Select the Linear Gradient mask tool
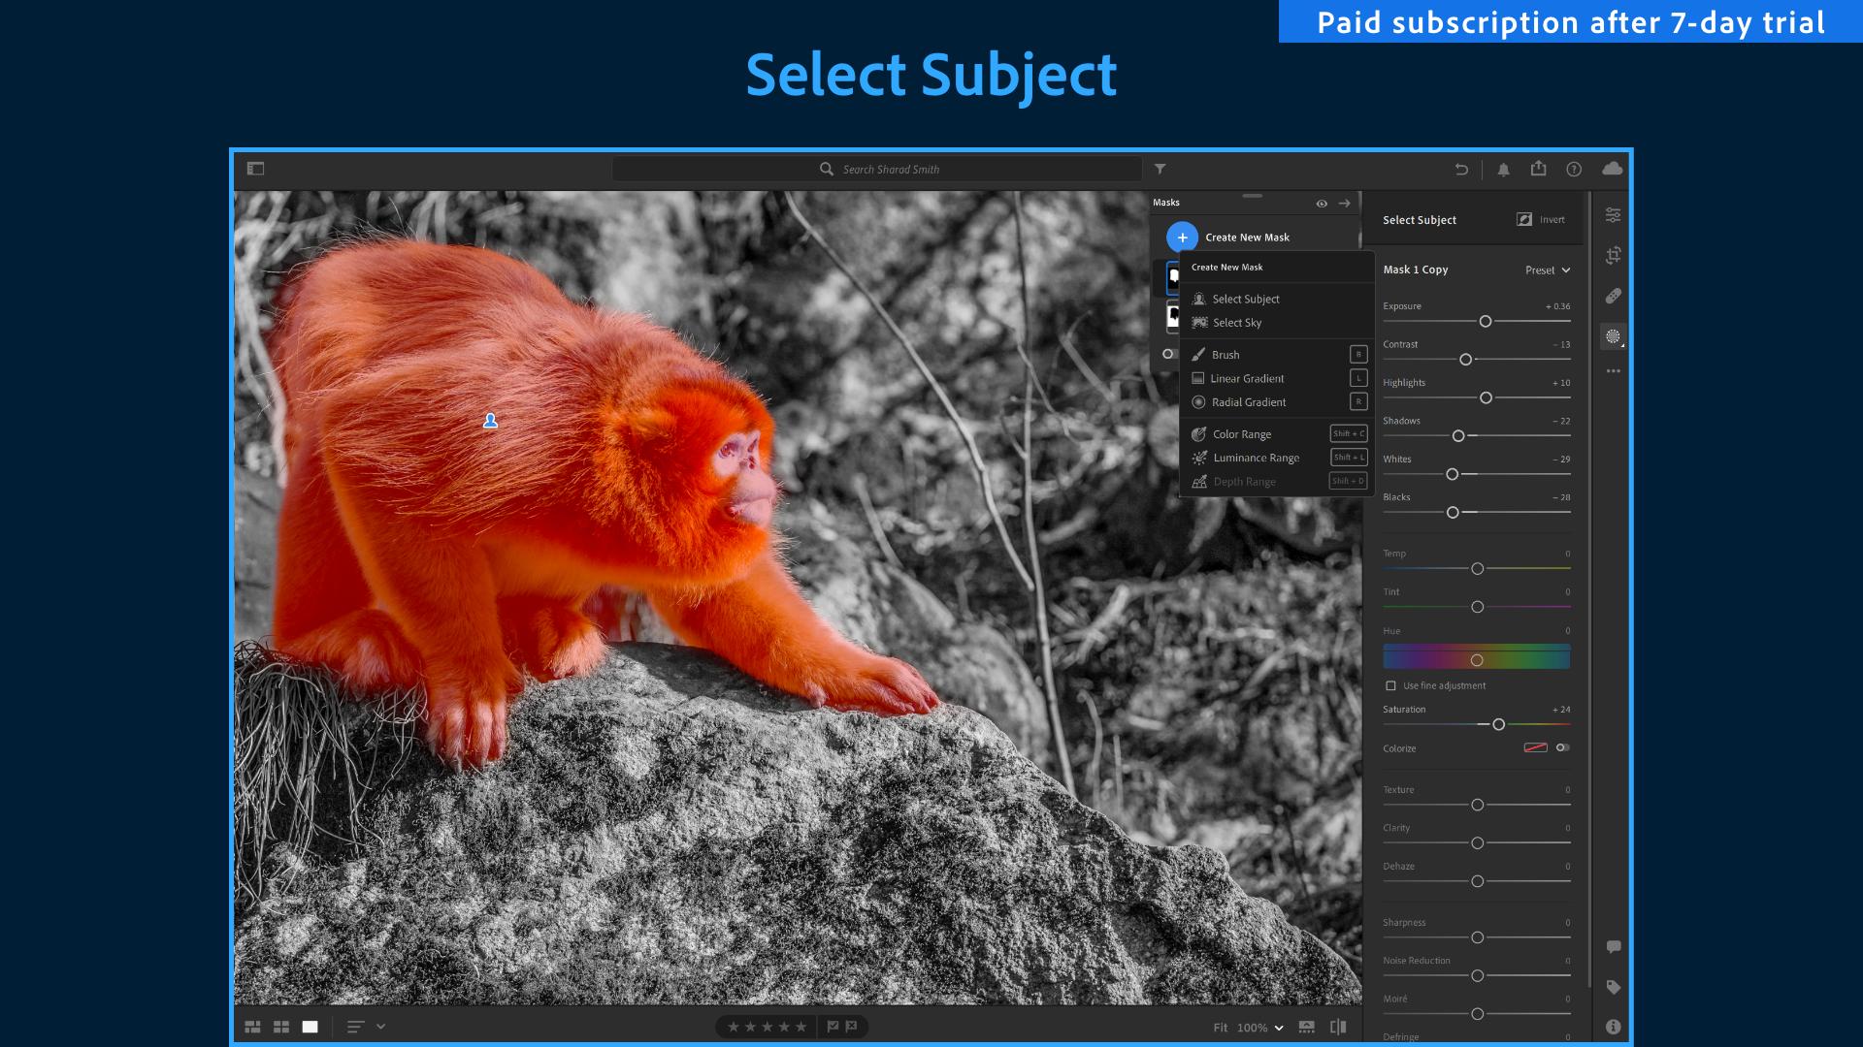The image size is (1863, 1047). pos(1249,378)
